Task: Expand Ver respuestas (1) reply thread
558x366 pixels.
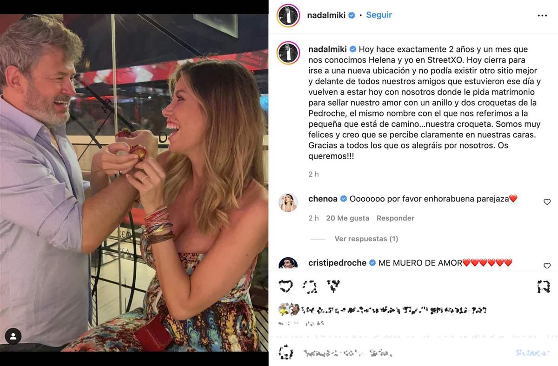Action: pyautogui.click(x=365, y=238)
